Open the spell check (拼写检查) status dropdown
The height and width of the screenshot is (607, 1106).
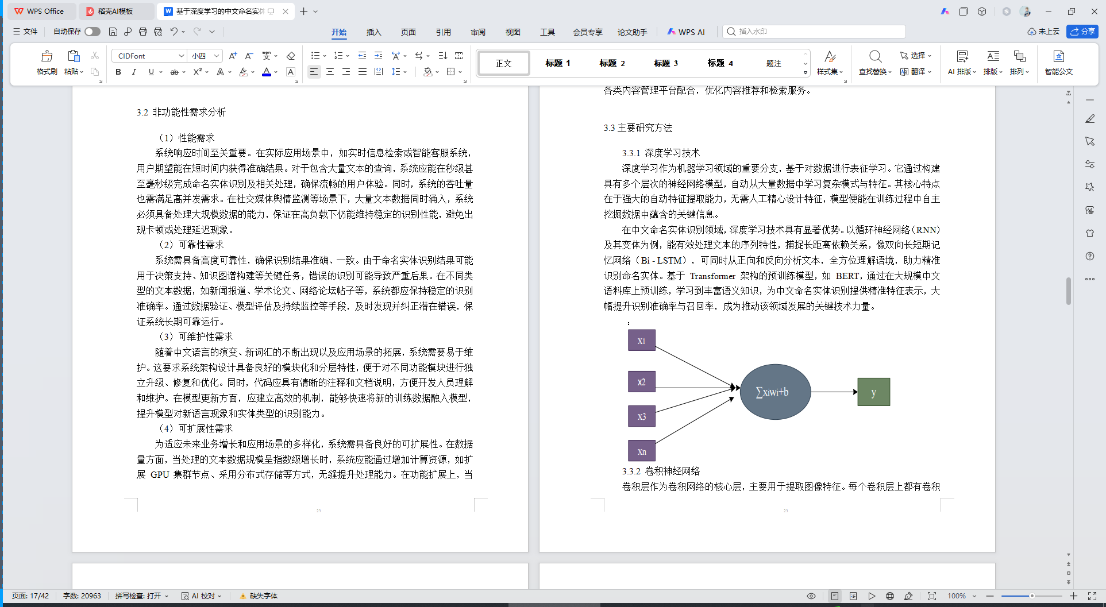click(142, 596)
